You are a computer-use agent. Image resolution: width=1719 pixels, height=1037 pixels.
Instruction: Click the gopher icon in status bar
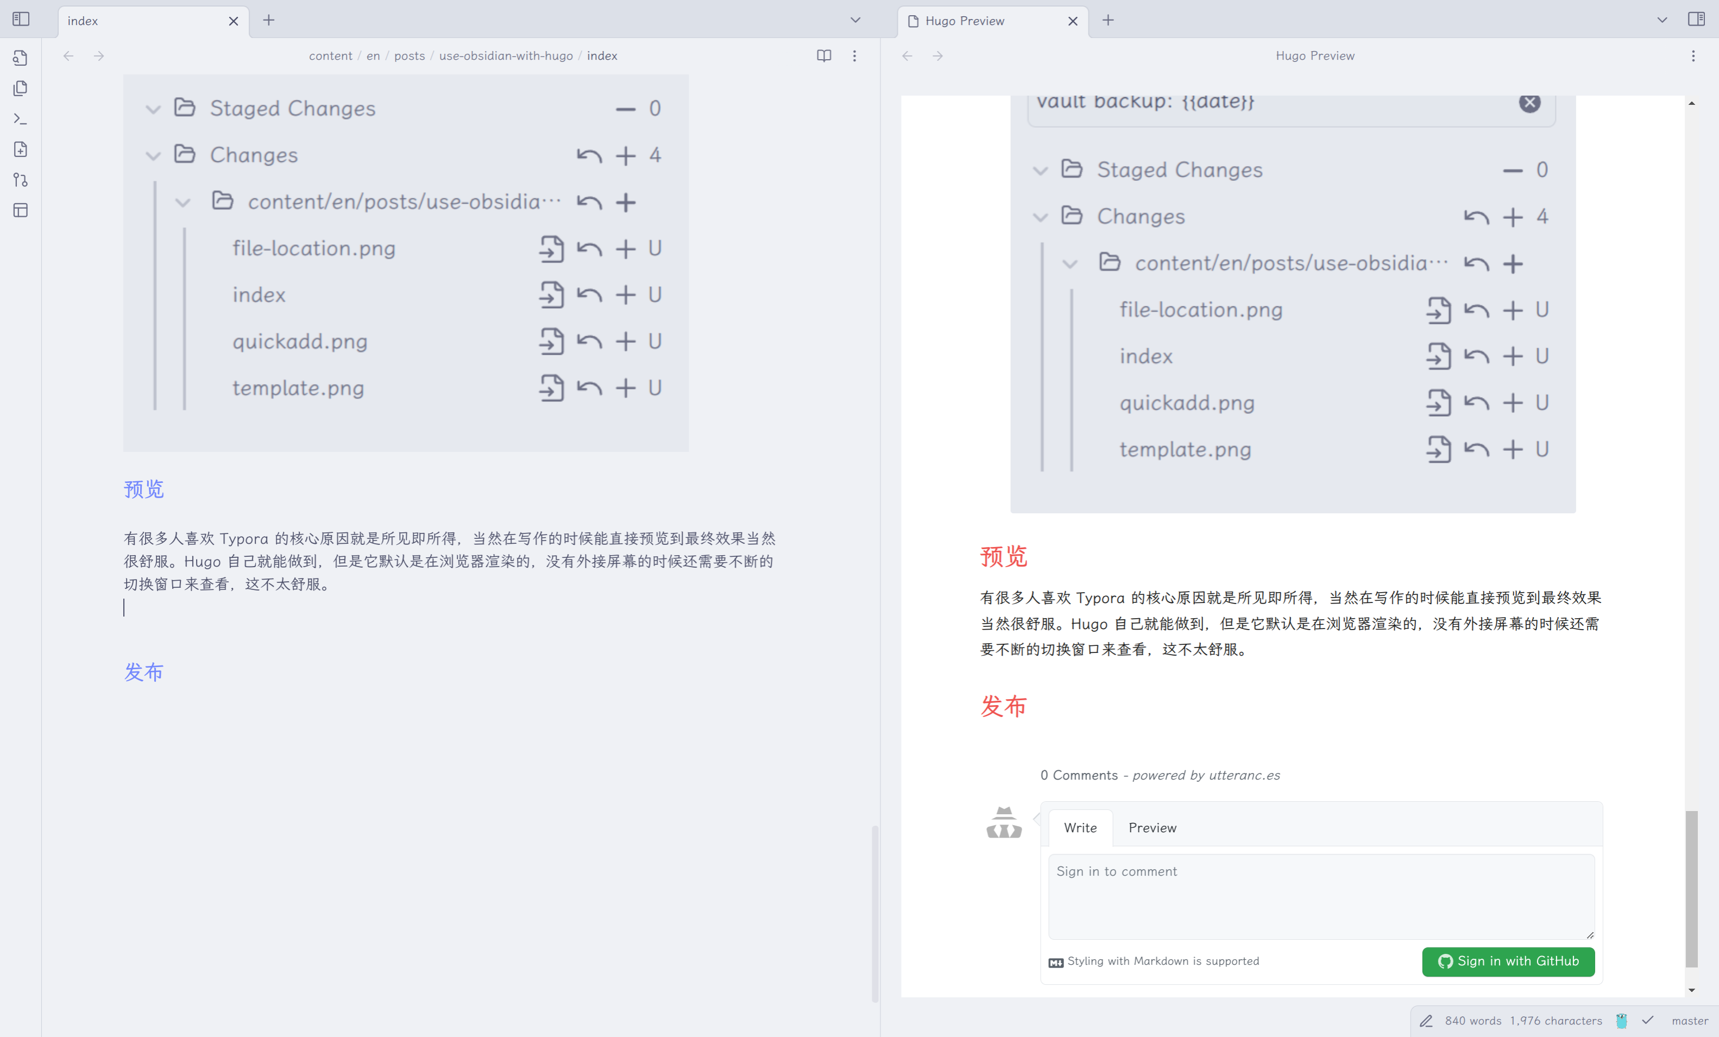pyautogui.click(x=1621, y=1020)
